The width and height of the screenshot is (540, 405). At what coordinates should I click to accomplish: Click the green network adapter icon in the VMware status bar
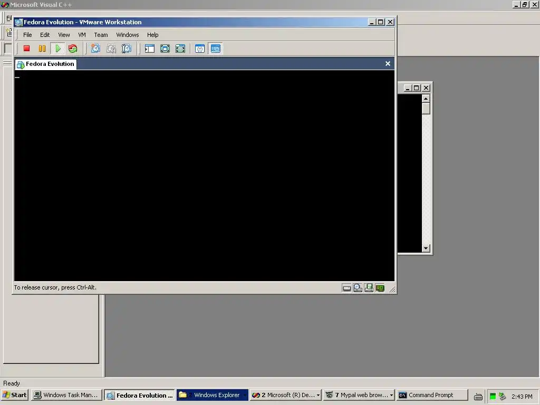[380, 288]
